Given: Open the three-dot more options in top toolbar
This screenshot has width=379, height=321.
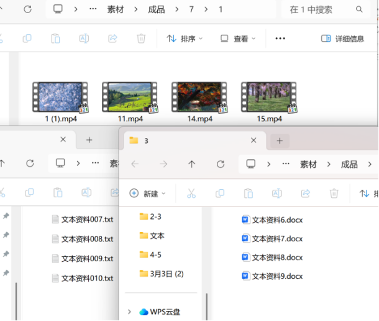Looking at the screenshot, I should 280,39.
